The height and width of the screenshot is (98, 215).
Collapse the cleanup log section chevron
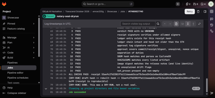(46, 89)
